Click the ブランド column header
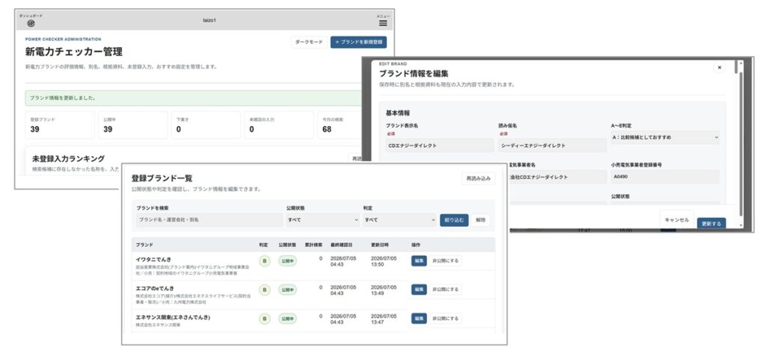Screen dimensions: 766x347 click(144, 245)
